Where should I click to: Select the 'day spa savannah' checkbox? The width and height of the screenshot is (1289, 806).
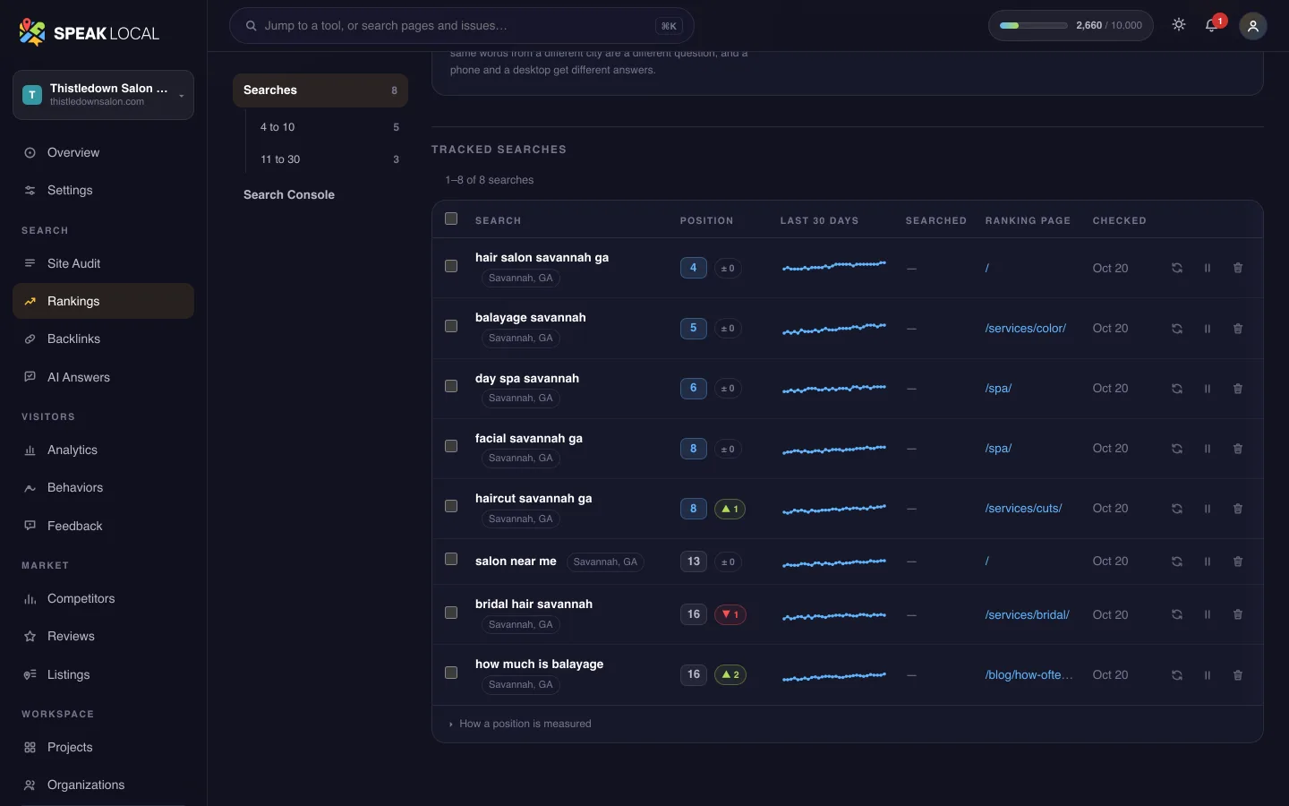451,386
